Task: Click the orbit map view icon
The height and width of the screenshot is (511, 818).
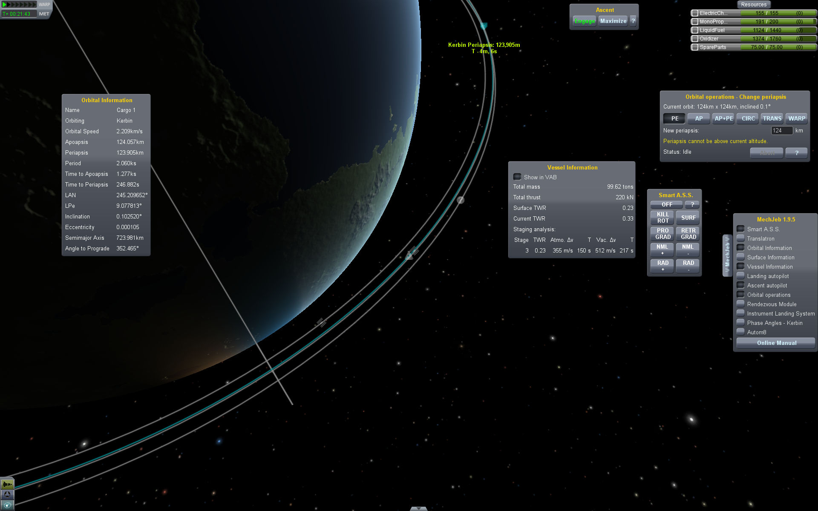Action: coord(7,505)
